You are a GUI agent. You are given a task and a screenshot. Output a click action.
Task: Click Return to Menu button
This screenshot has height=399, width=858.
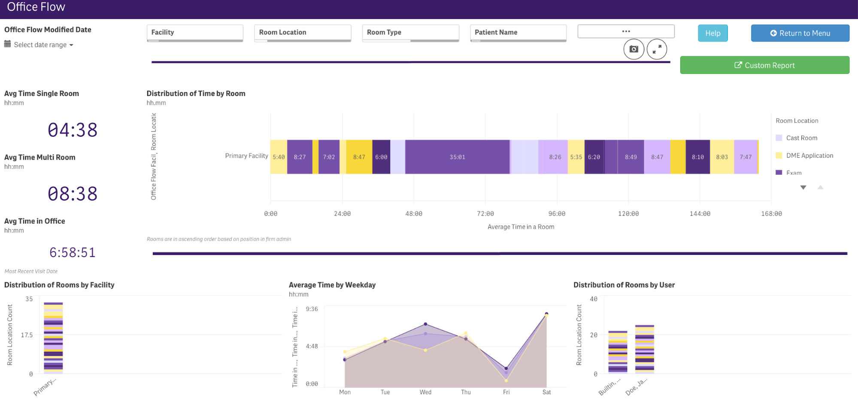pyautogui.click(x=800, y=33)
